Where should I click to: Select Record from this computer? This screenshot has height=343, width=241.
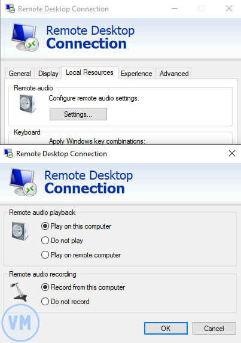[x=83, y=287]
